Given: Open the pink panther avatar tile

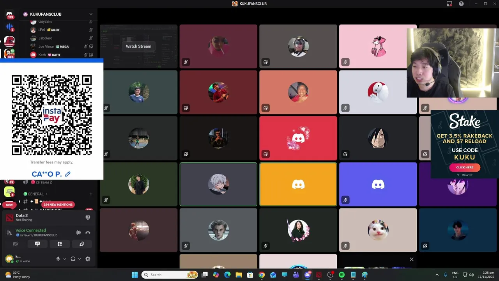Looking at the screenshot, I should pos(378,46).
